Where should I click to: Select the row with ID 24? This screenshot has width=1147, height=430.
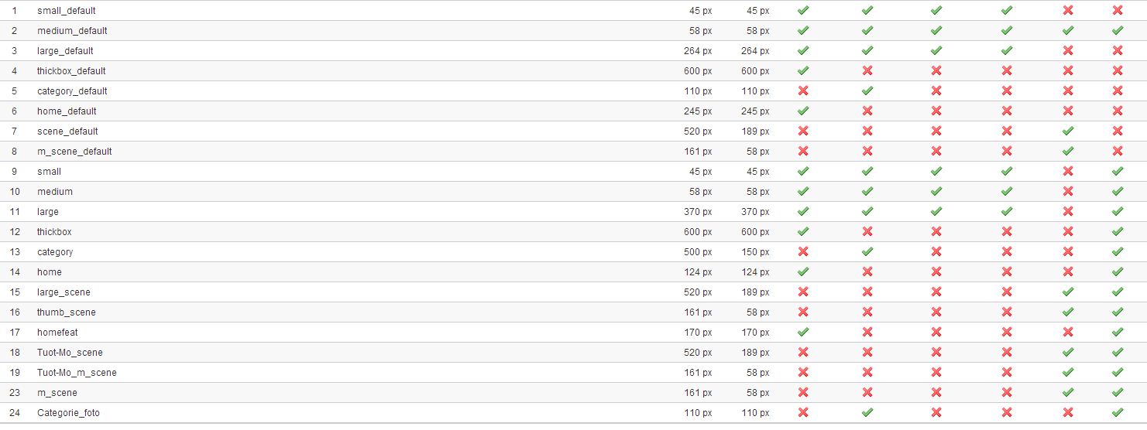[573, 412]
